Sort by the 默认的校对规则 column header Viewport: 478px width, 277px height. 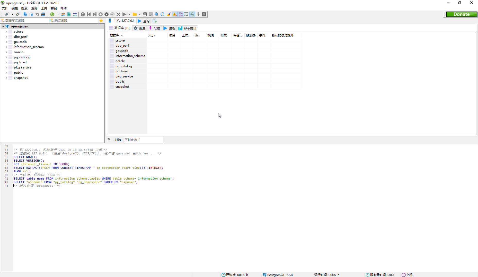click(x=286, y=35)
